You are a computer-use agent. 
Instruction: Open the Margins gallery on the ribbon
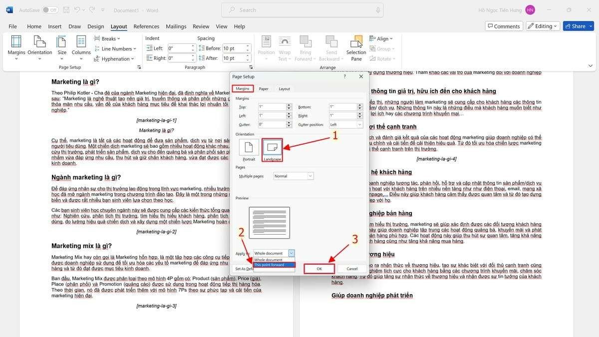pos(16,47)
